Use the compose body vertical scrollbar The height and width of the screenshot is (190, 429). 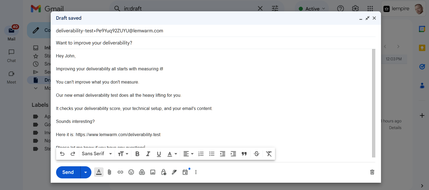coord(374,103)
